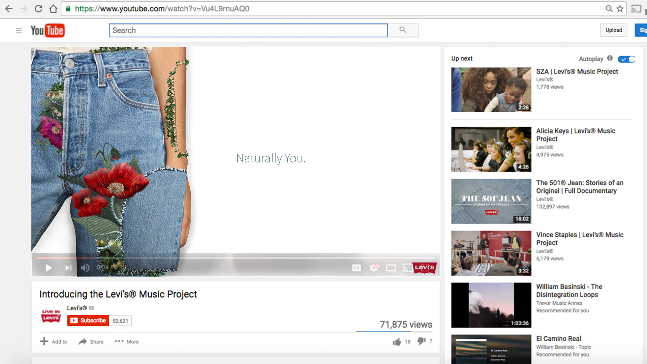This screenshot has width=647, height=364.
Task: Click the 71,875 views text
Action: pyautogui.click(x=406, y=325)
